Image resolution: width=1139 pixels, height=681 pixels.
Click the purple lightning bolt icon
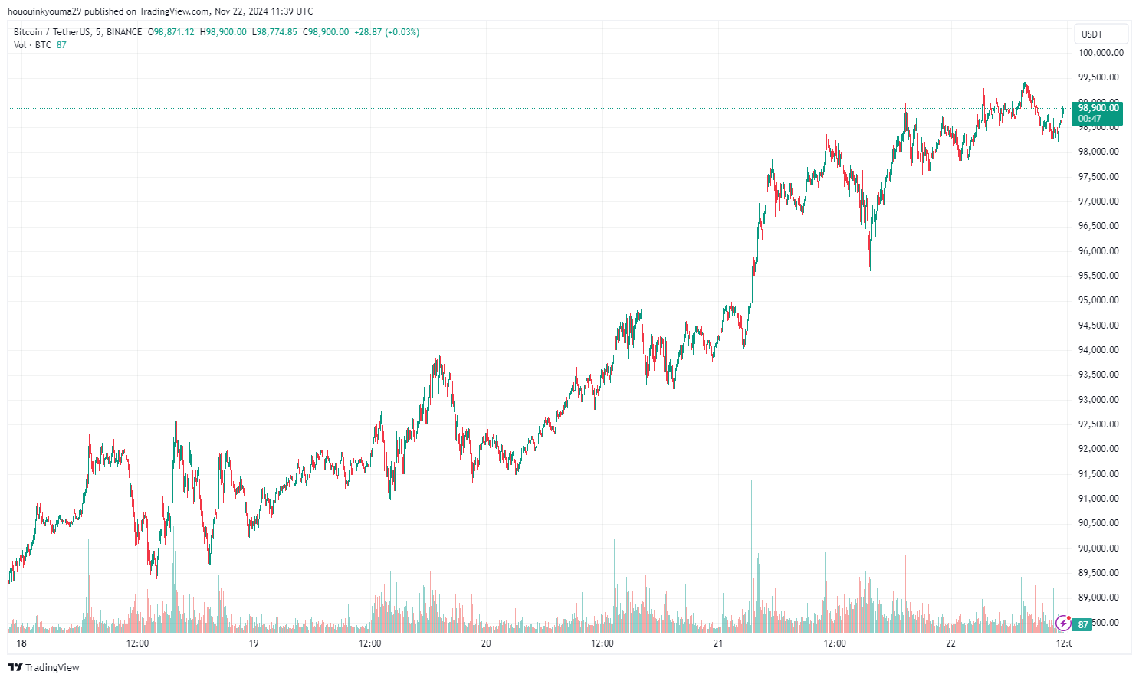pos(1063,623)
